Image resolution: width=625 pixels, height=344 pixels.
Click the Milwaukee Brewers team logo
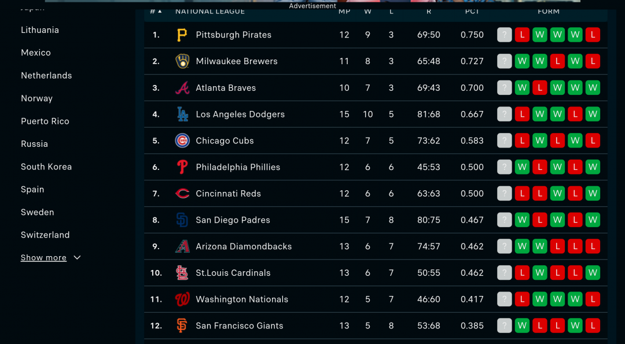pos(182,61)
